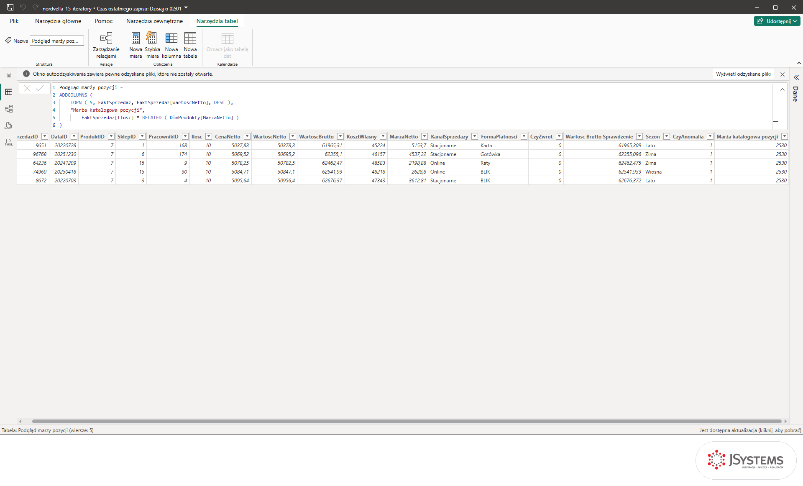
Task: Click Wyświetl odzyskane pliki button
Action: [x=743, y=74]
